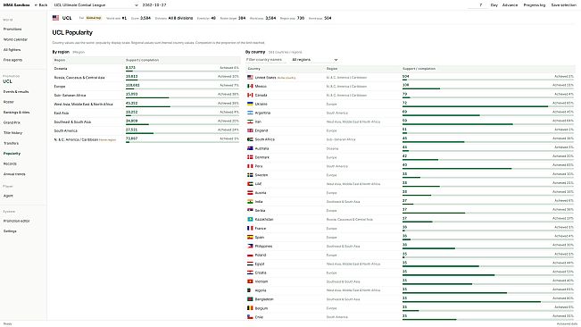Open Events & results page
The image size is (581, 327).
coord(15,91)
